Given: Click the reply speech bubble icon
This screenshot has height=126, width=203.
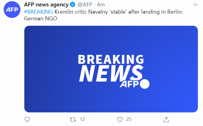Looking at the screenshot, I should tap(27, 119).
